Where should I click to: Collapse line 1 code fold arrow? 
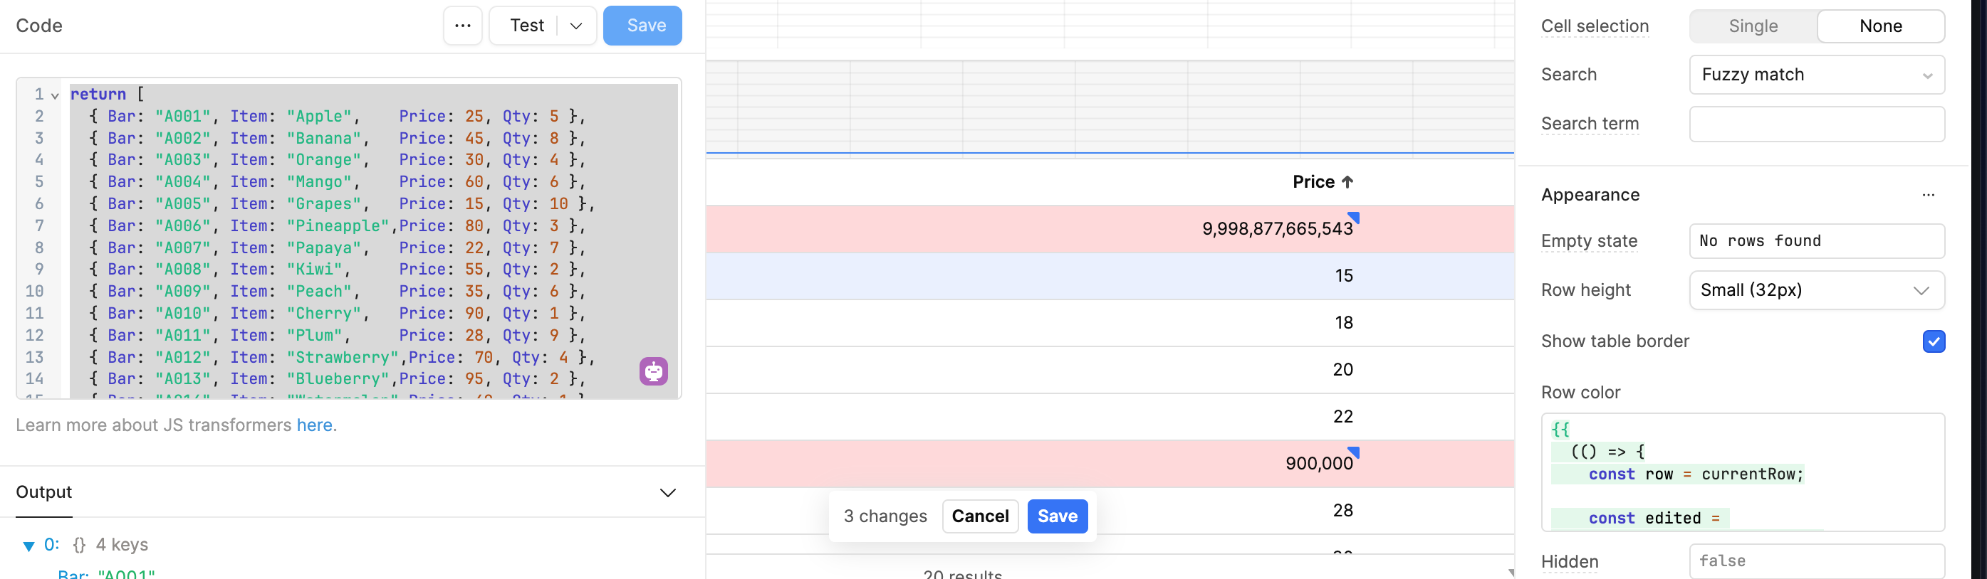55,95
